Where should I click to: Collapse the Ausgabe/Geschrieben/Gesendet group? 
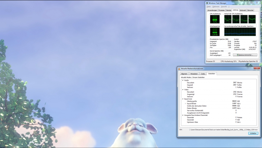183,115
